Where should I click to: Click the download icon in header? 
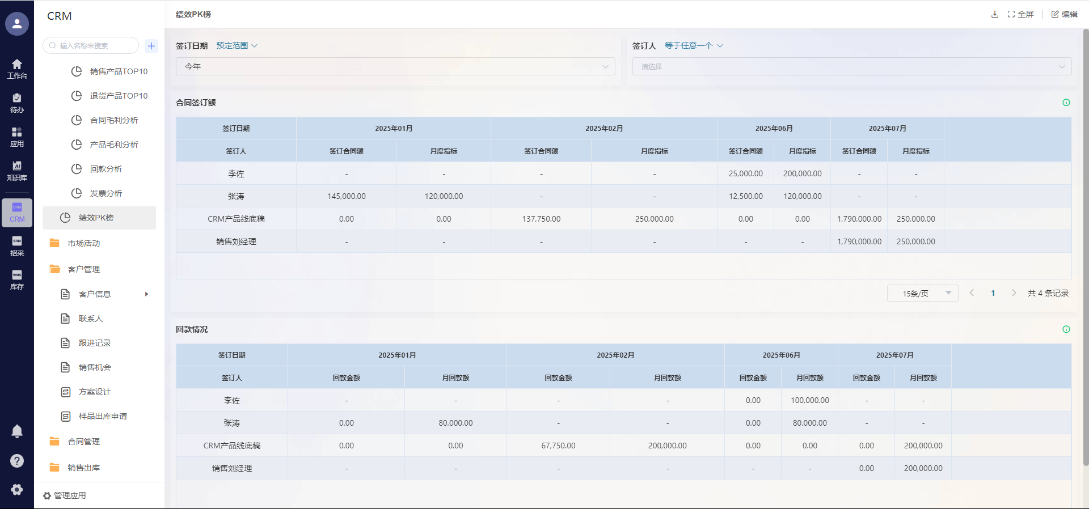coord(994,14)
